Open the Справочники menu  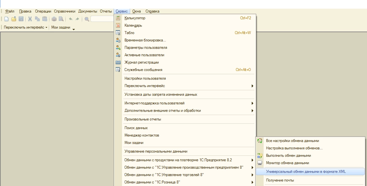[x=65, y=11]
